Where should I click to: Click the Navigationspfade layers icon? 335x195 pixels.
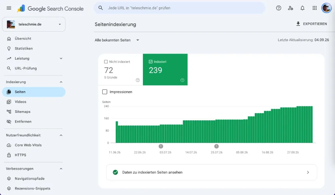tap(9, 179)
